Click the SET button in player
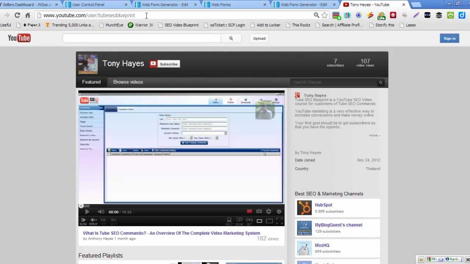470x264 pixels. pos(249,221)
